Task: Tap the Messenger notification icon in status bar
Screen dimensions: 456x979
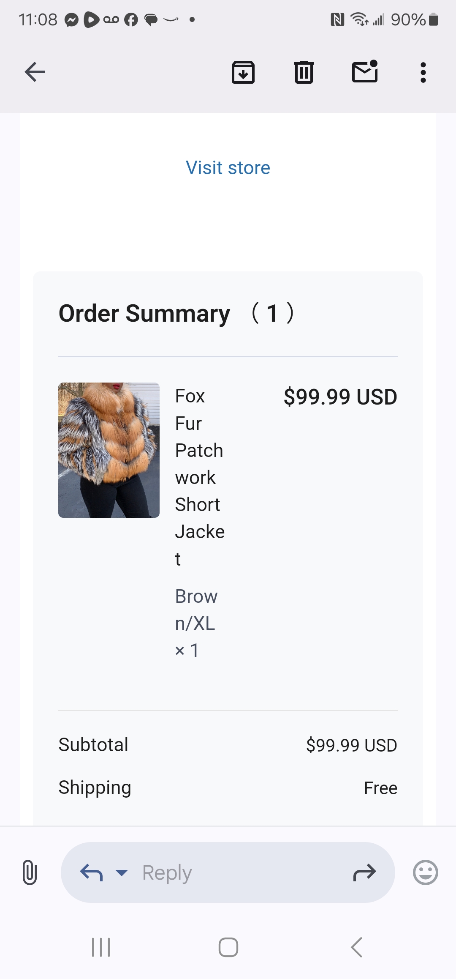Action: click(71, 20)
